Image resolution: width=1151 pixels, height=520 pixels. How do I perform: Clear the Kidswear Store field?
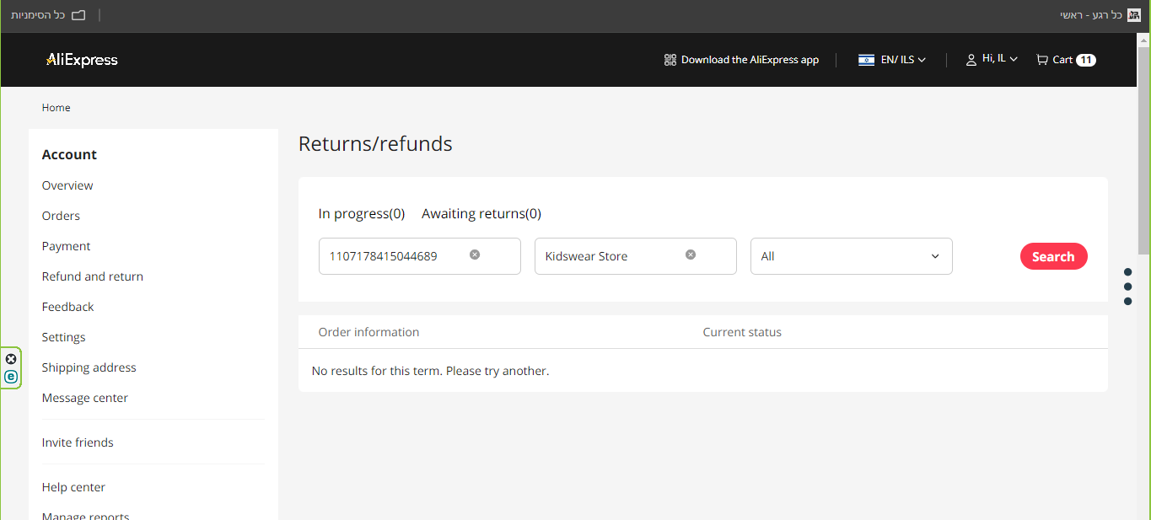click(691, 255)
